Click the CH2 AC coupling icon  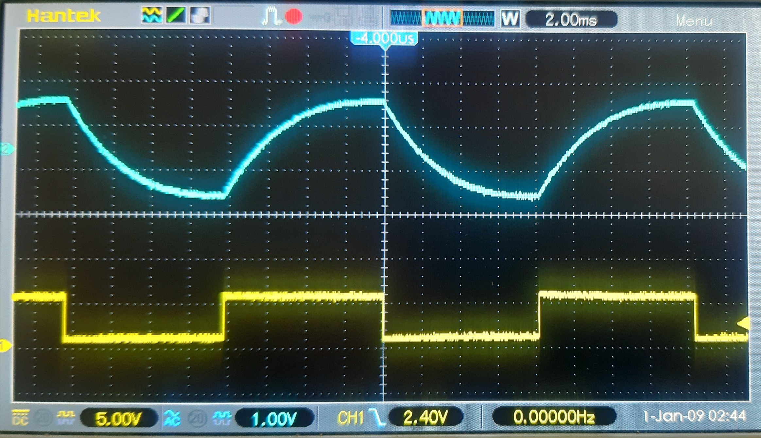(x=172, y=418)
